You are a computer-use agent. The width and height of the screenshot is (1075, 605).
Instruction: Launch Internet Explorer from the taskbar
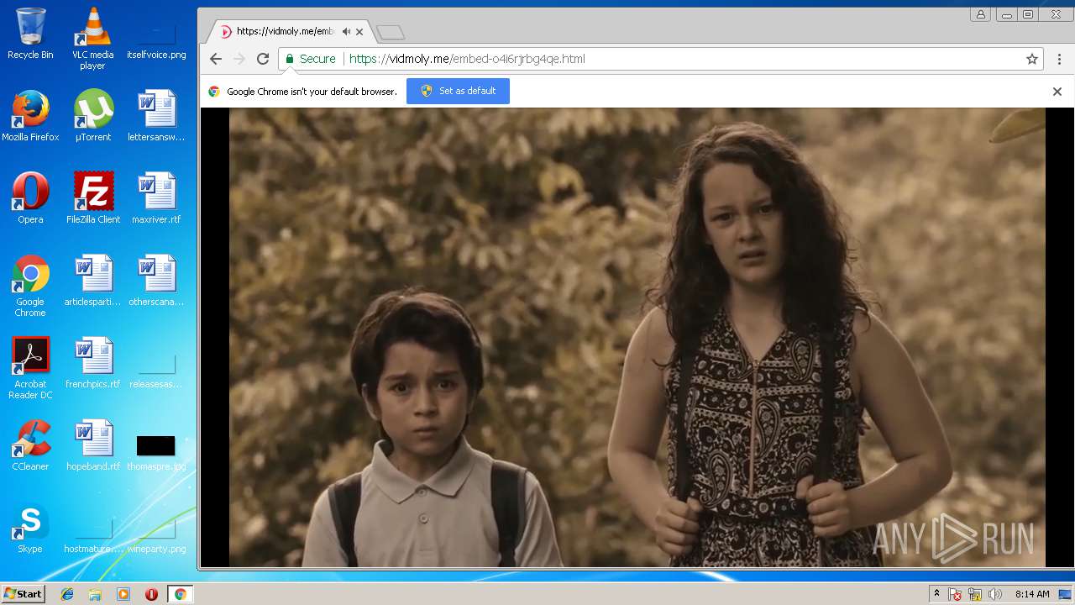point(67,594)
